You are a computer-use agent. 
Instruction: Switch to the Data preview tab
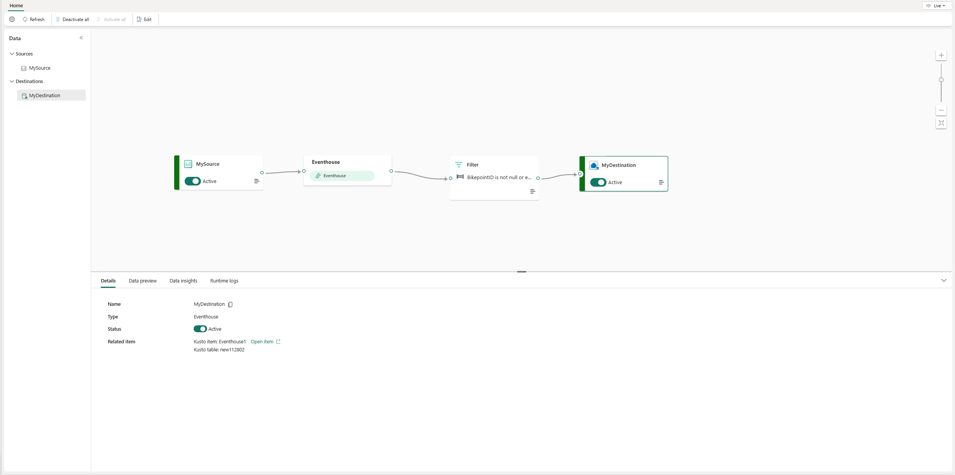[142, 281]
